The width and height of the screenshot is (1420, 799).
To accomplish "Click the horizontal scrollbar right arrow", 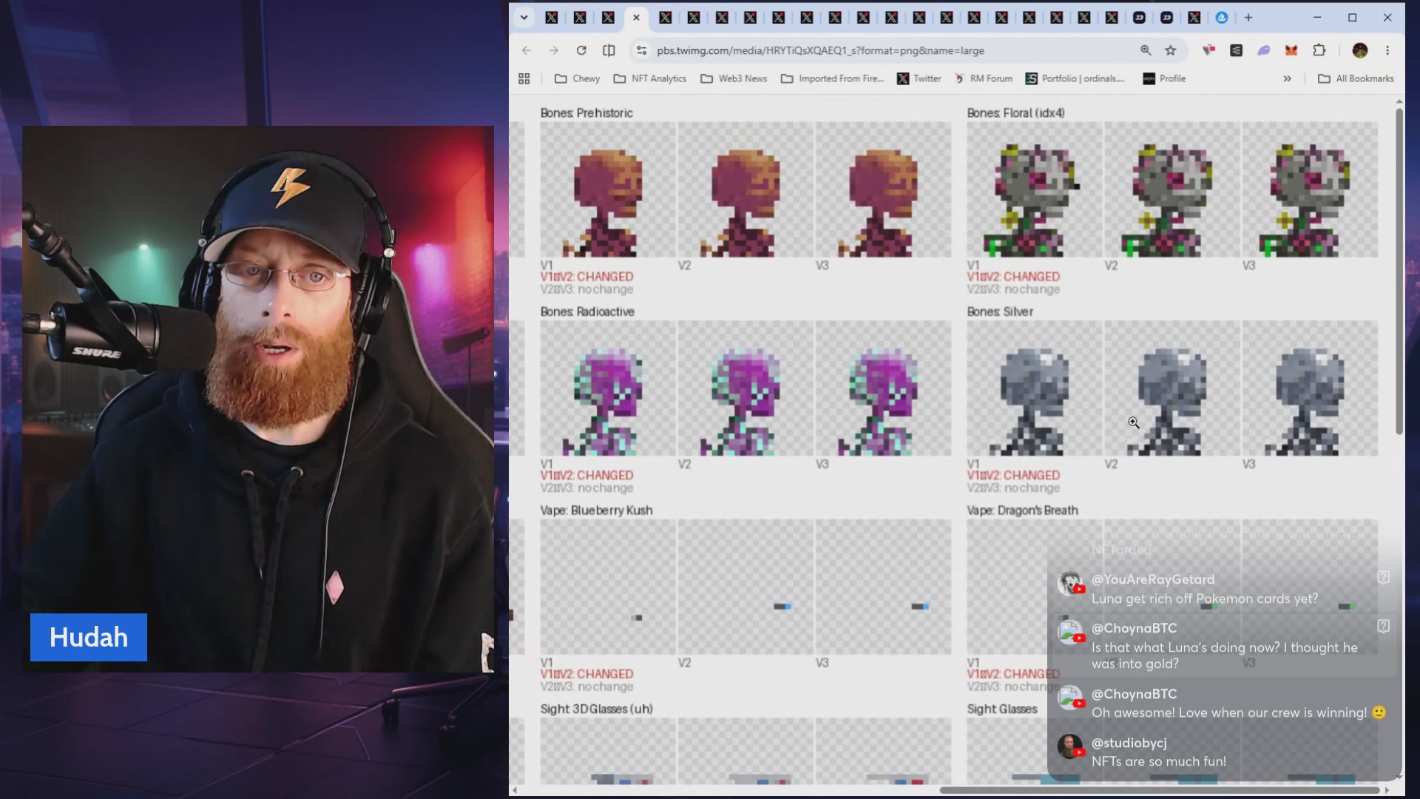I will tap(1387, 790).
